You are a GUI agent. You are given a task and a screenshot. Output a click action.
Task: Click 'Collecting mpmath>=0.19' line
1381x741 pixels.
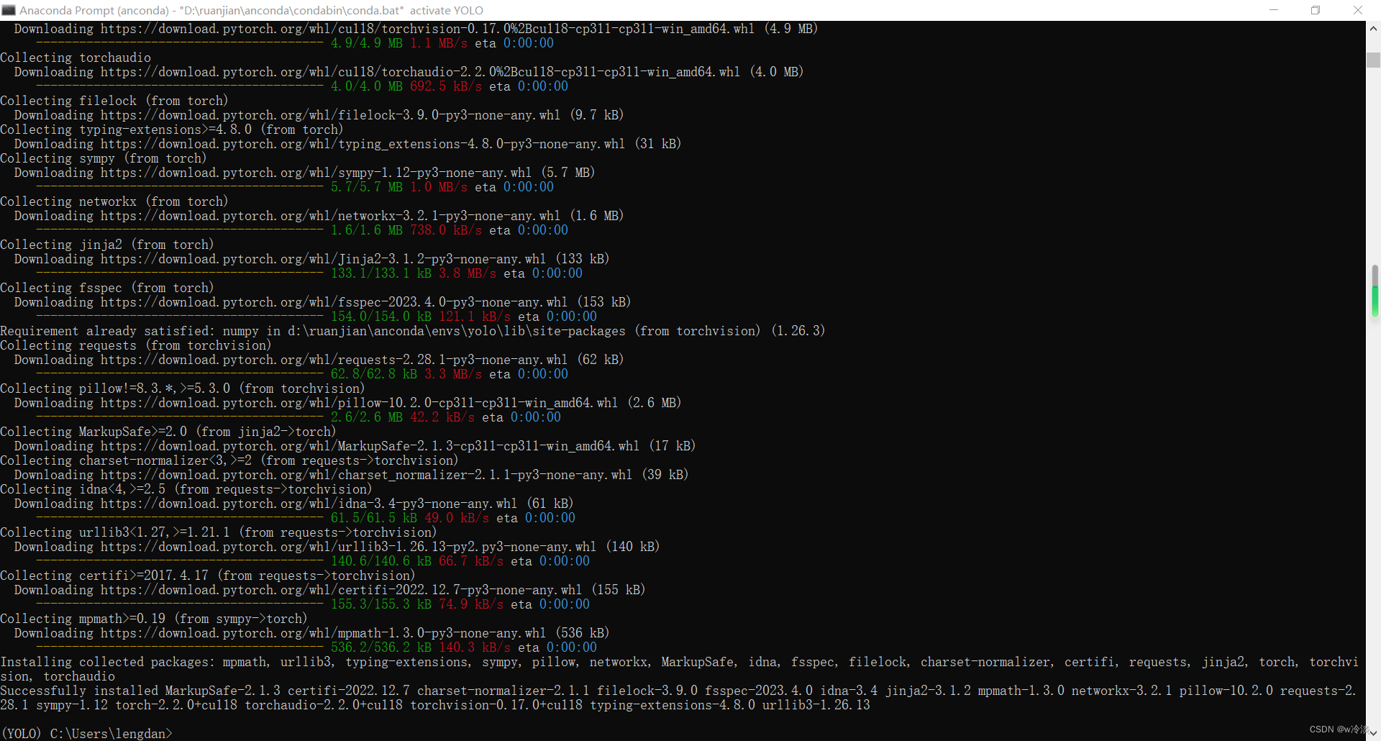tap(154, 619)
